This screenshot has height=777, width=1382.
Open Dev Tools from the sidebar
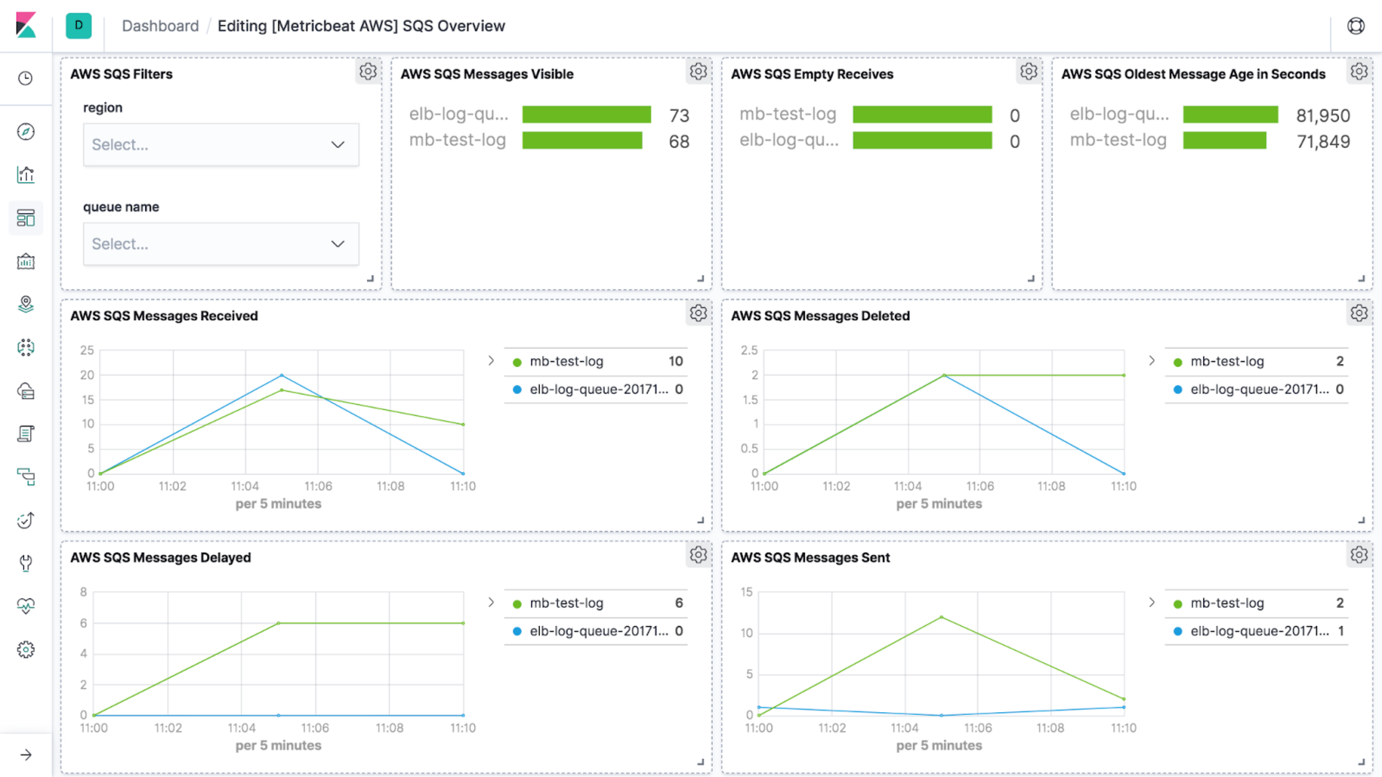pos(25,563)
